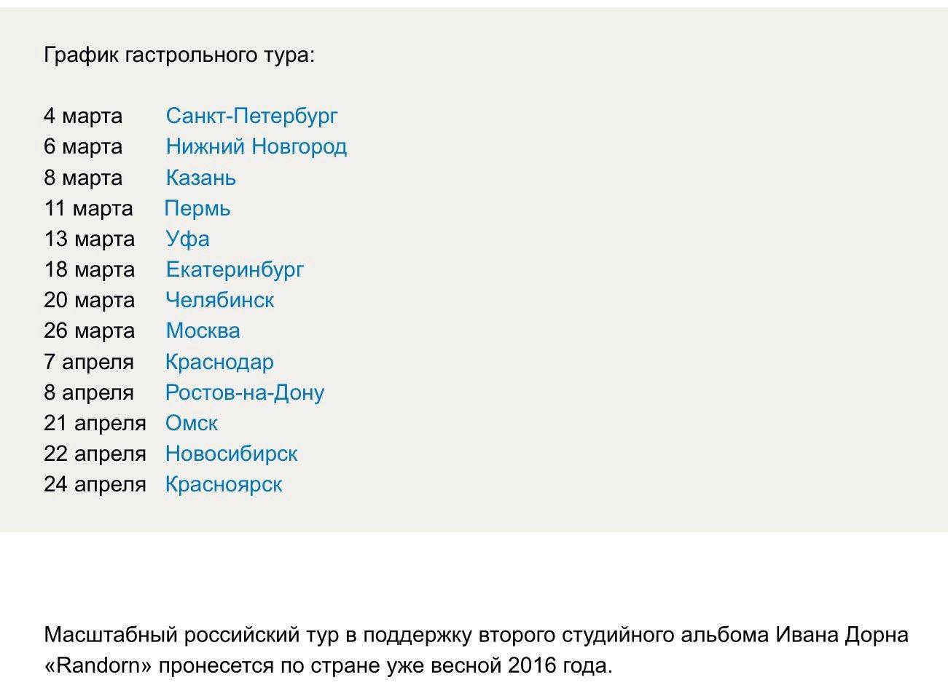
Task: Click the '24 апреля' date text
Action: coord(95,484)
